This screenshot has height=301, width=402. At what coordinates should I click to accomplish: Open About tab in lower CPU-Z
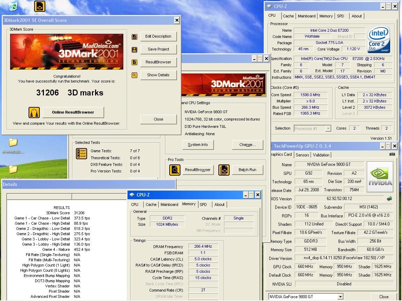click(219, 204)
